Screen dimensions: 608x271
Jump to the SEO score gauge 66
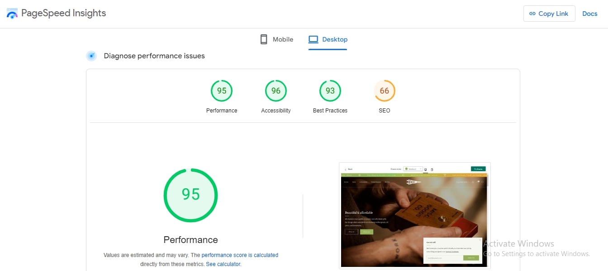click(x=385, y=91)
